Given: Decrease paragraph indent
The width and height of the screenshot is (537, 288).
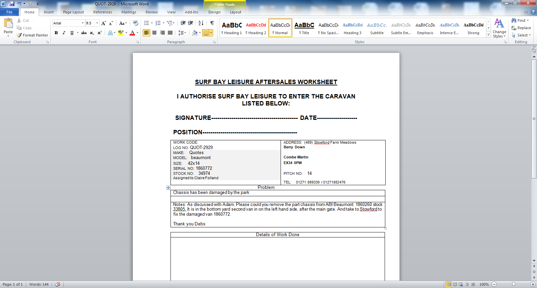Looking at the screenshot, I should (183, 23).
